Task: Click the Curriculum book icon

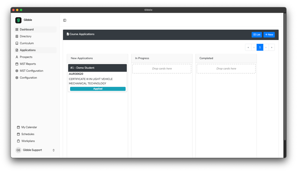Action: (17, 43)
